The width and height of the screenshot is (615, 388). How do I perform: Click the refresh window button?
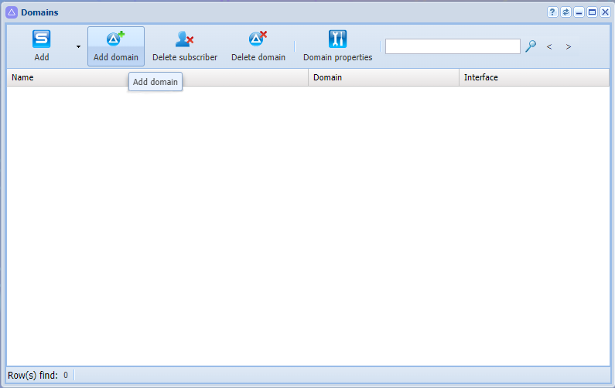tap(565, 12)
